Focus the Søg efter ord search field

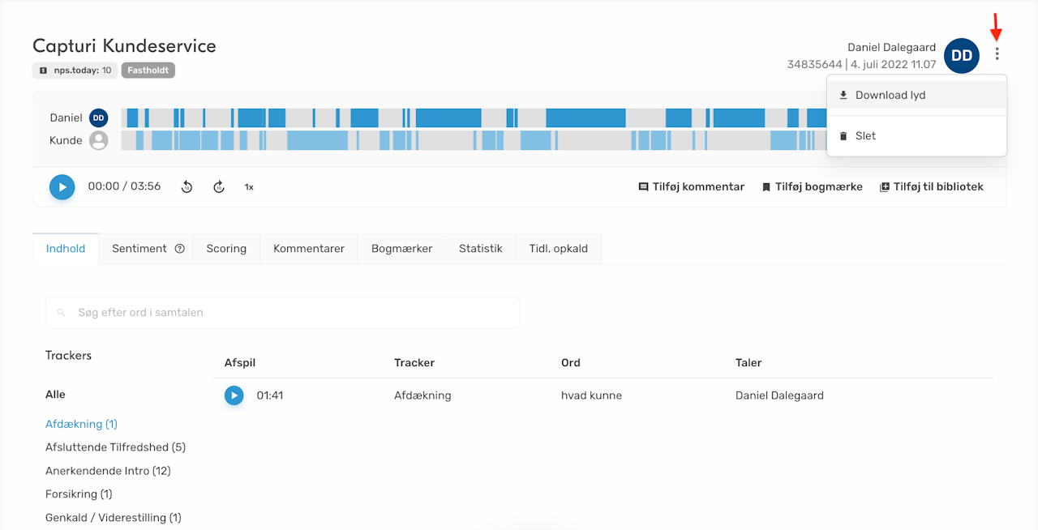tap(282, 312)
